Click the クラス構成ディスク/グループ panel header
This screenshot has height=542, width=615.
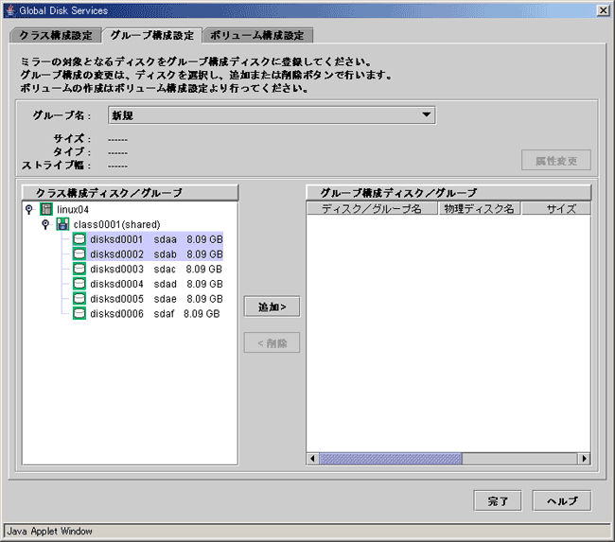pos(130,193)
